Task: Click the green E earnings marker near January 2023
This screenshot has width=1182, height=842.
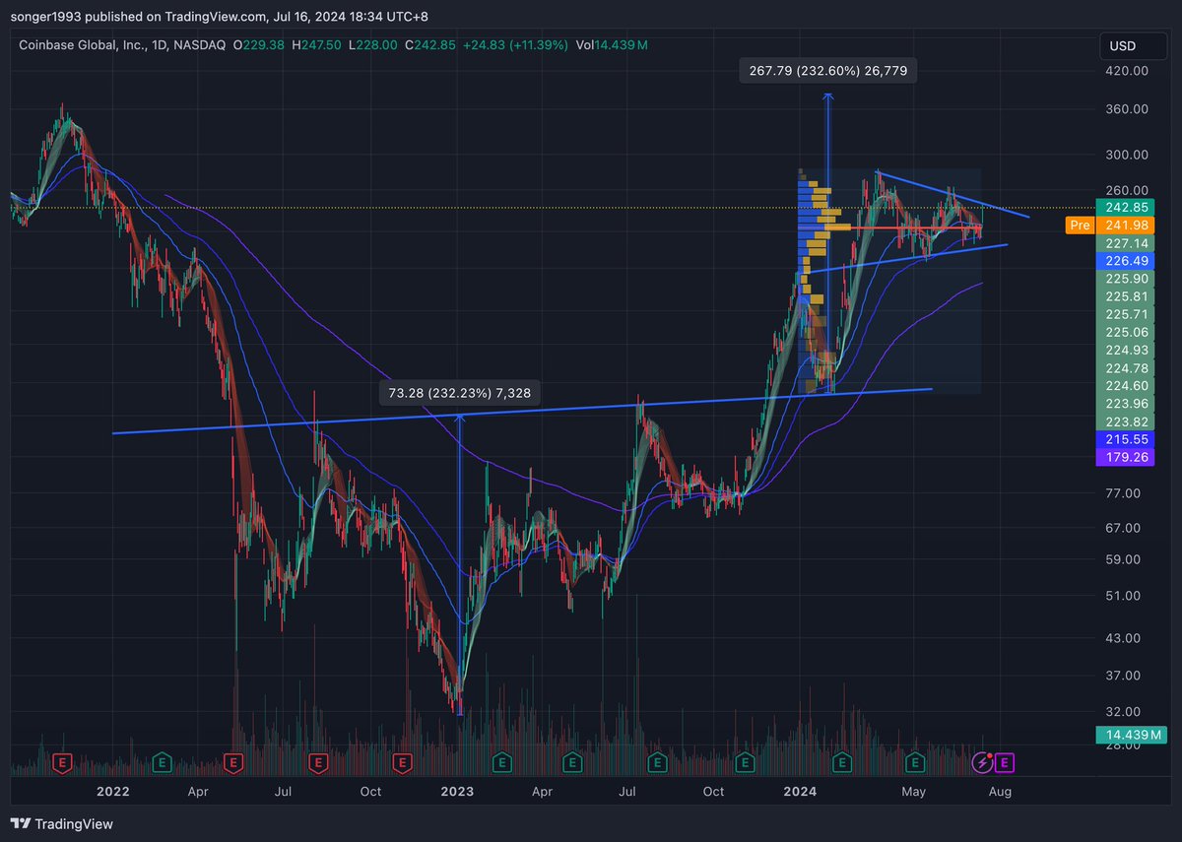Action: click(501, 763)
